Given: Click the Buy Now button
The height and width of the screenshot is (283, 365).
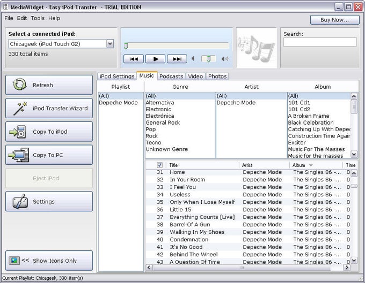Looking at the screenshot, I should [x=334, y=20].
